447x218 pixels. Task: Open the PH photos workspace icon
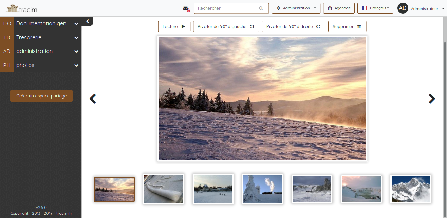pos(7,65)
